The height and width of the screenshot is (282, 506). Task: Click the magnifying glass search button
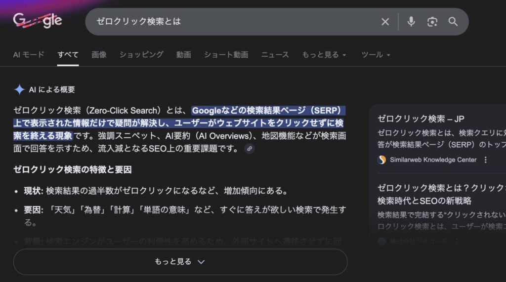453,22
